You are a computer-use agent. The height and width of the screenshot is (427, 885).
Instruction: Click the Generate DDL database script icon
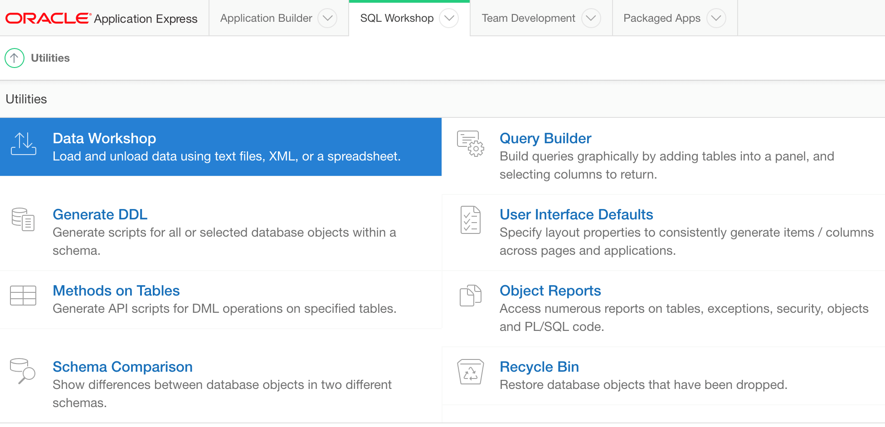[23, 219]
